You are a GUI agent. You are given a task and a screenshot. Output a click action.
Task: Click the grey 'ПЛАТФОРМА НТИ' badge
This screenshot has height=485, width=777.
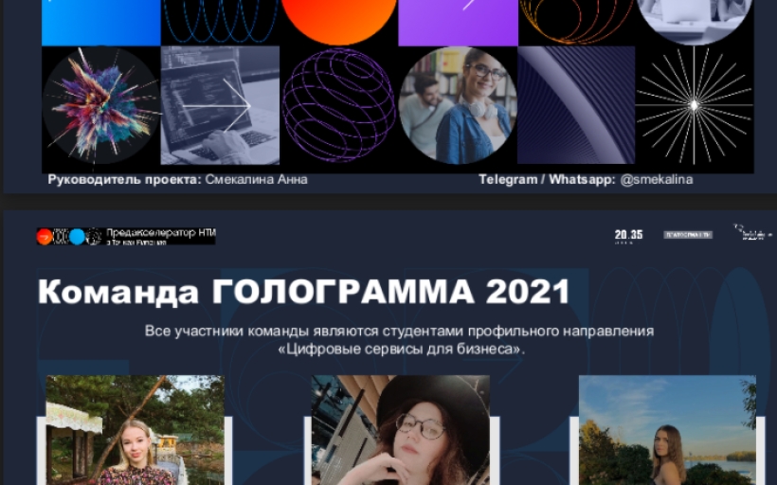click(688, 235)
